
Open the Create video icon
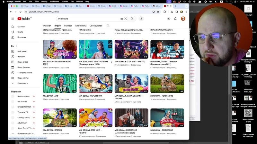169,19
